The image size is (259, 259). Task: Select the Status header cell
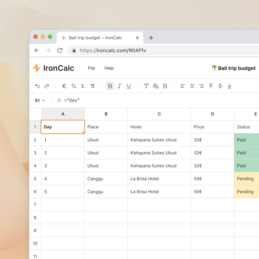(246, 127)
